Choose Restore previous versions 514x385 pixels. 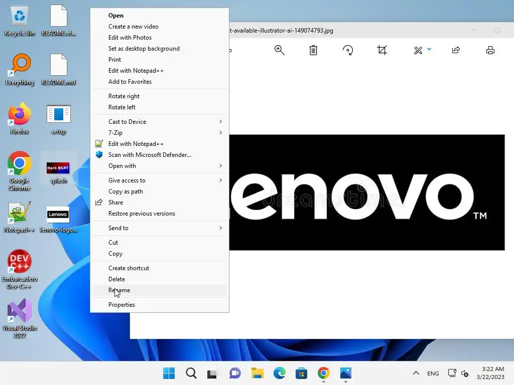(160, 214)
